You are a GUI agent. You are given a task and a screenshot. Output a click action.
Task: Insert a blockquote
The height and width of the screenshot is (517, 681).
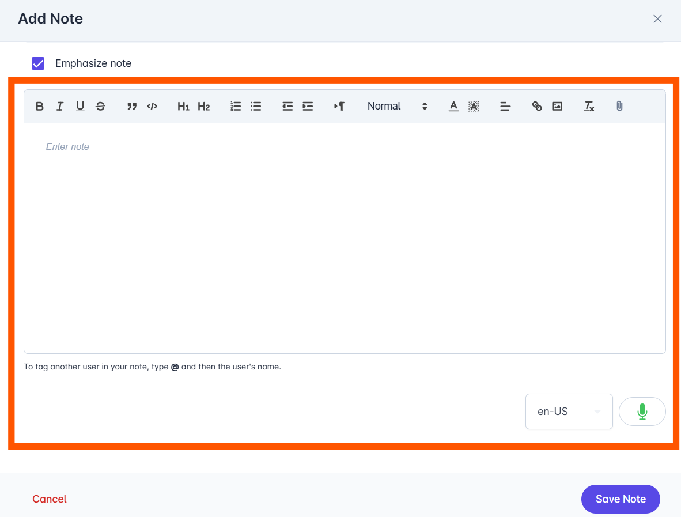click(x=132, y=106)
